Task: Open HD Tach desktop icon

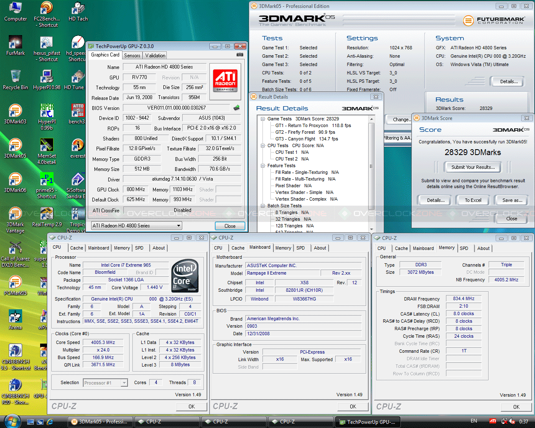Action: coord(78,12)
